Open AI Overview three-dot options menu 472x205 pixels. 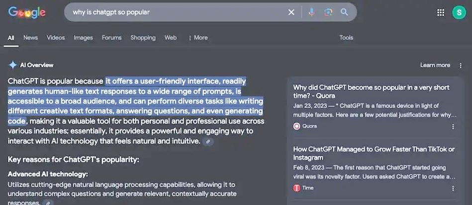pyautogui.click(x=460, y=65)
